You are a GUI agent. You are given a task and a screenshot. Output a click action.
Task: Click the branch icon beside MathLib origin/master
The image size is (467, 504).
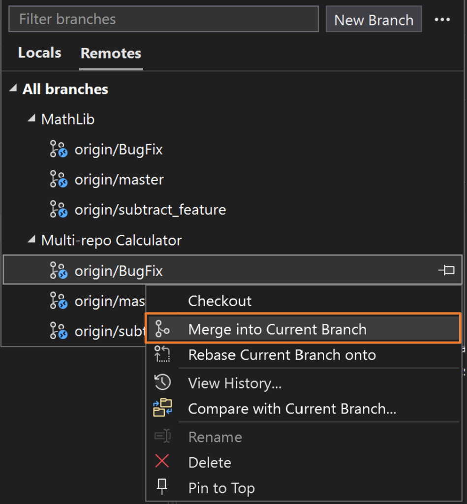coord(58,180)
